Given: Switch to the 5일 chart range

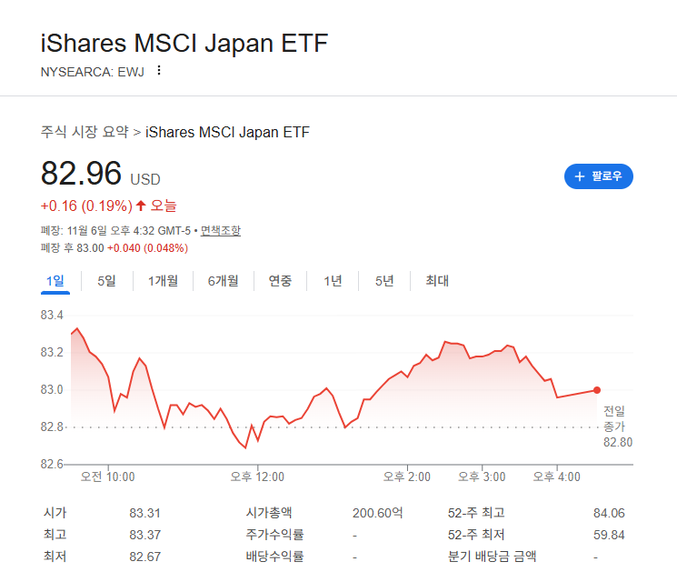Looking at the screenshot, I should 106,281.
